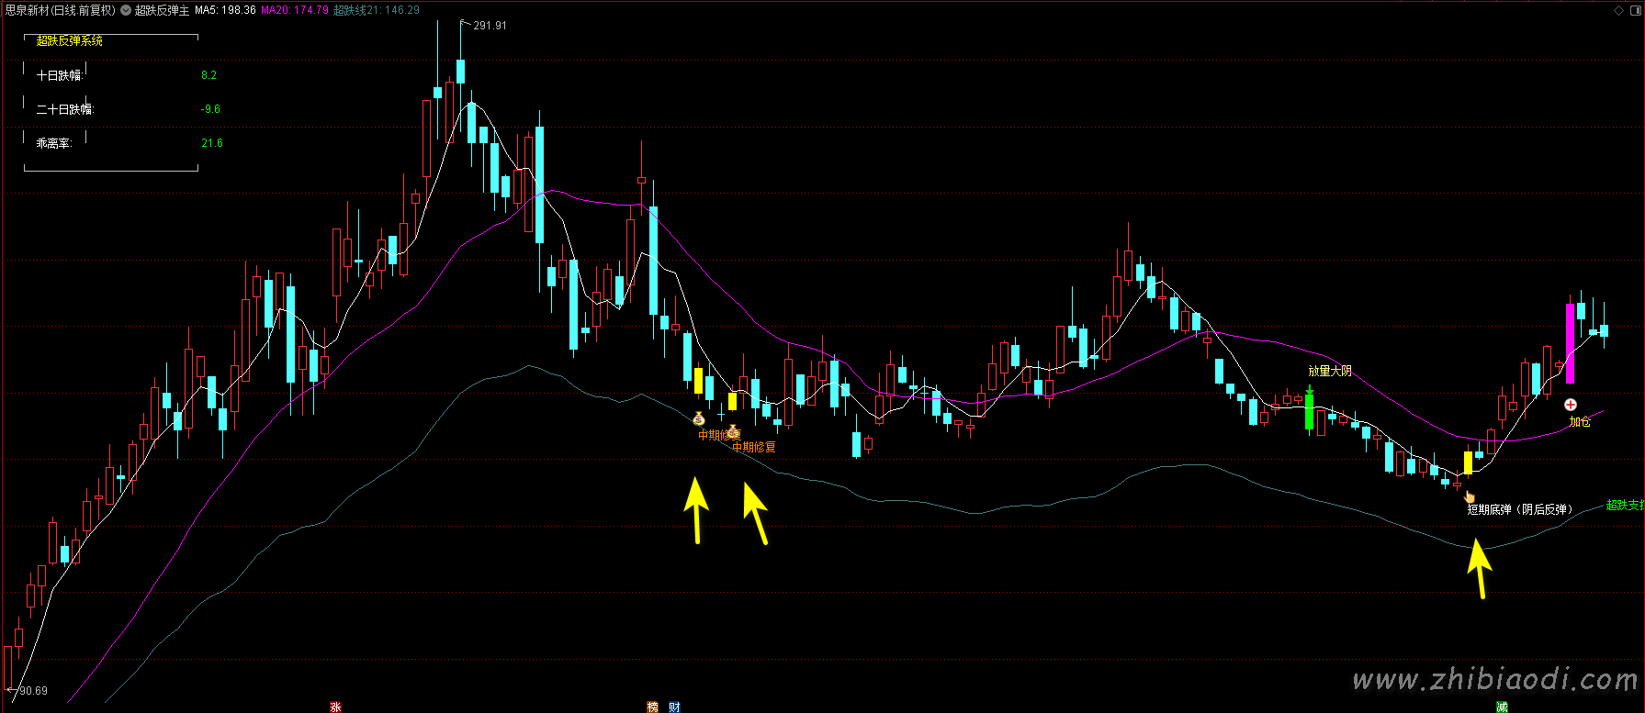Click the MA5 value label
Viewport: 1645px width, 713px height.
[x=225, y=10]
